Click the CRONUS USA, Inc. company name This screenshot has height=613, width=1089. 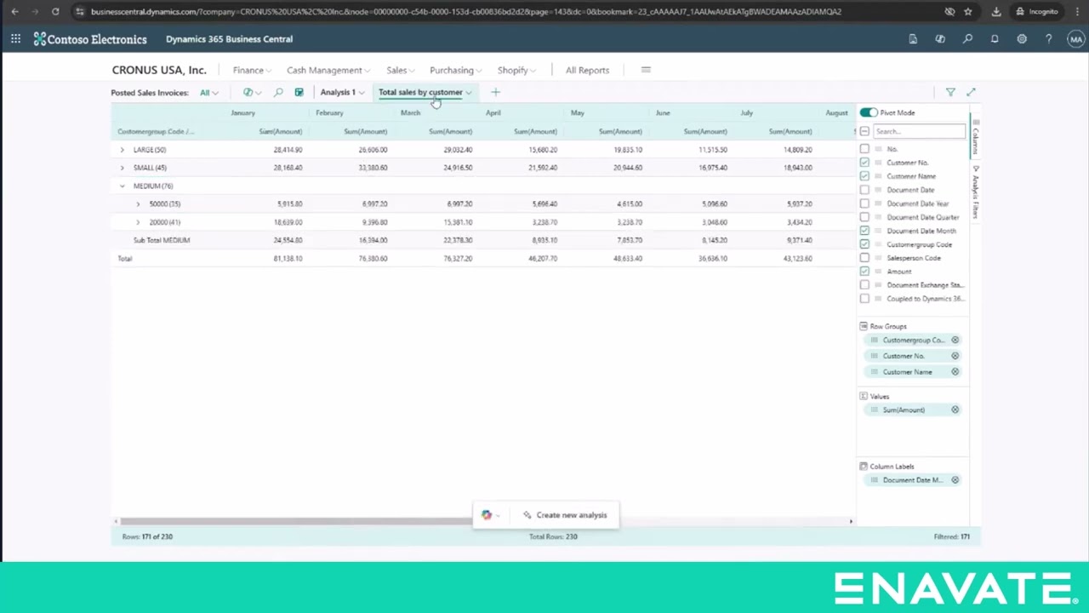tap(159, 70)
